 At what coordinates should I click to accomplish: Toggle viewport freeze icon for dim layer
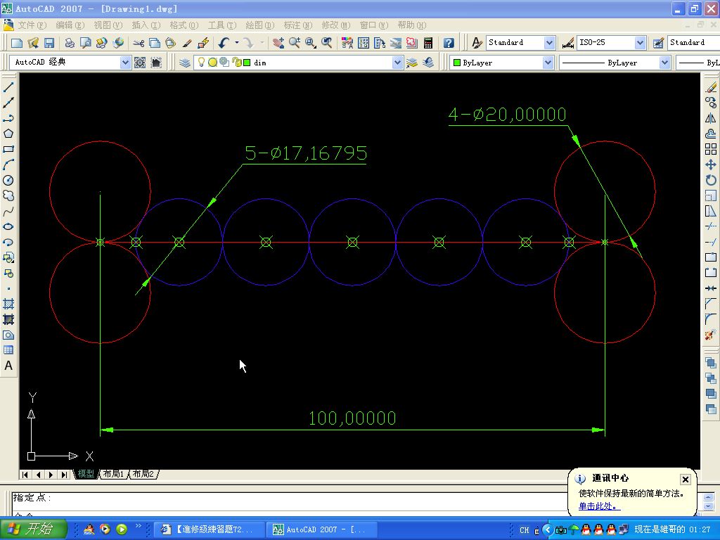click(224, 62)
